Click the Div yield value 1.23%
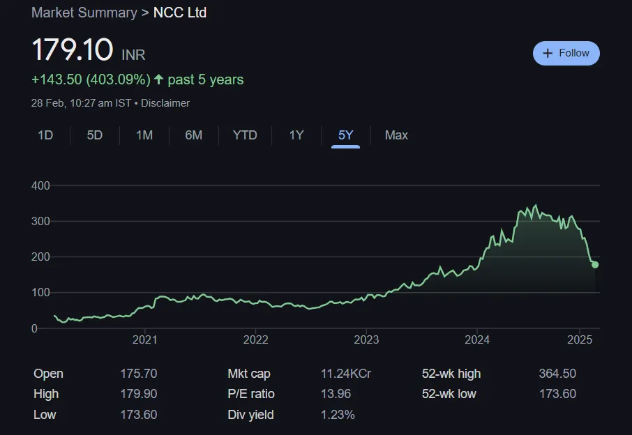Screen dimensions: 632x435 pos(338,415)
